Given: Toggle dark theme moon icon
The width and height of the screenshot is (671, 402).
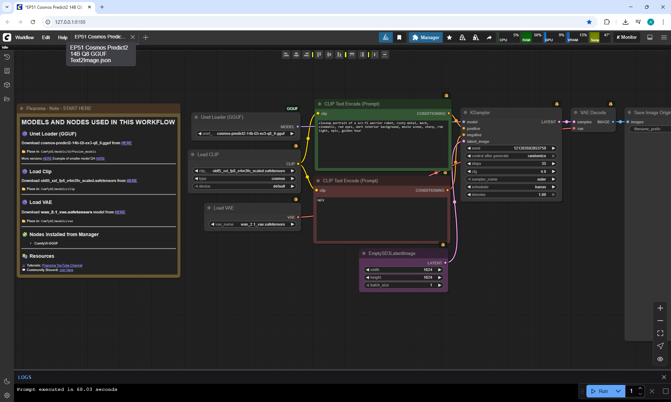Looking at the screenshot, I should click(x=7, y=381).
